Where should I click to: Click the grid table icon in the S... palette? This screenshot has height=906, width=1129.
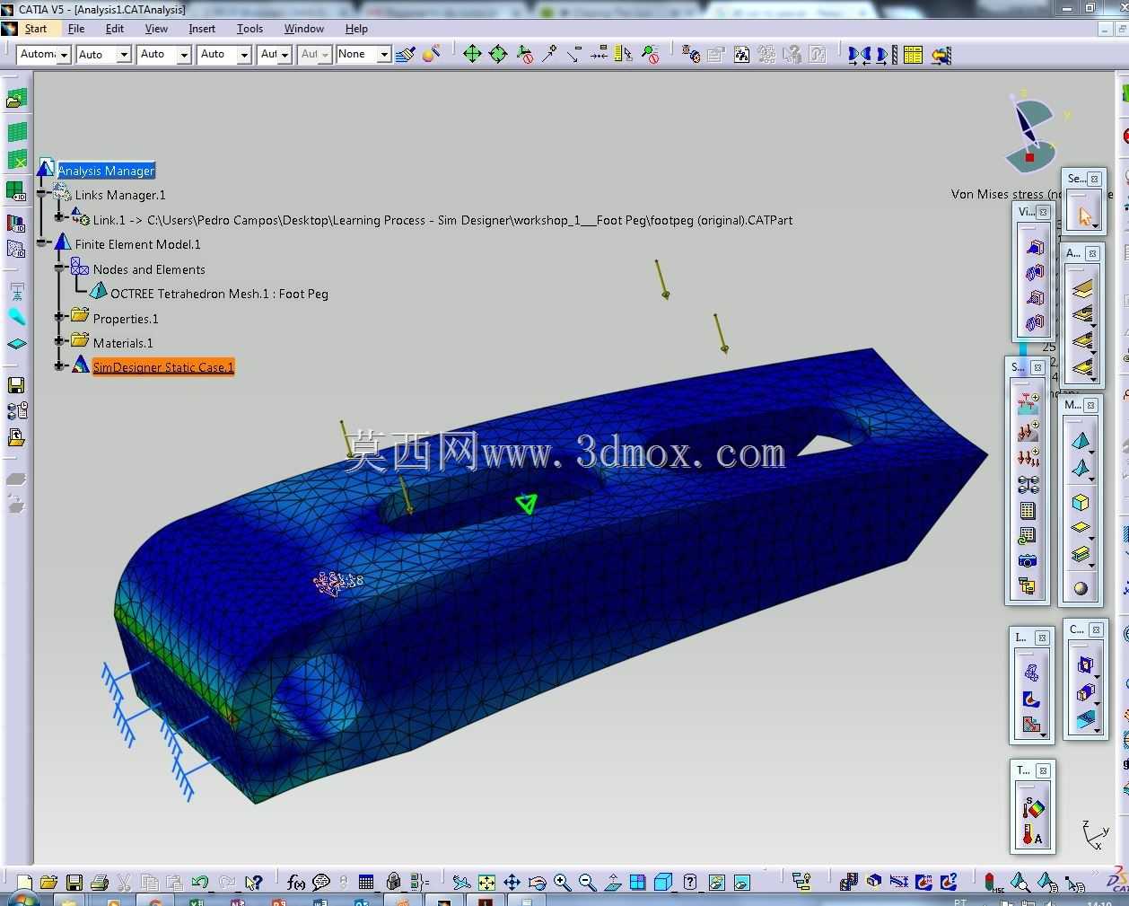tap(1028, 510)
